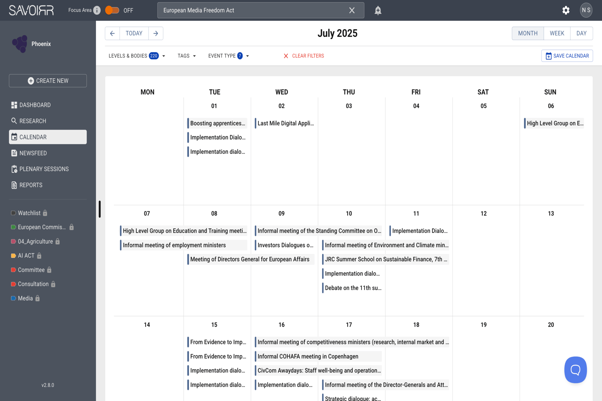The width and height of the screenshot is (602, 401).
Task: Open 'Last Mile Digital Appli...' event
Action: point(285,123)
